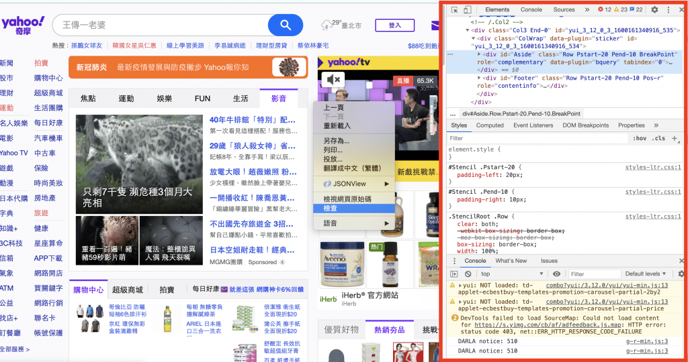Screen dimensions: 688x362
Task: Select the 熱銷夯品 tab
Action: tap(389, 330)
